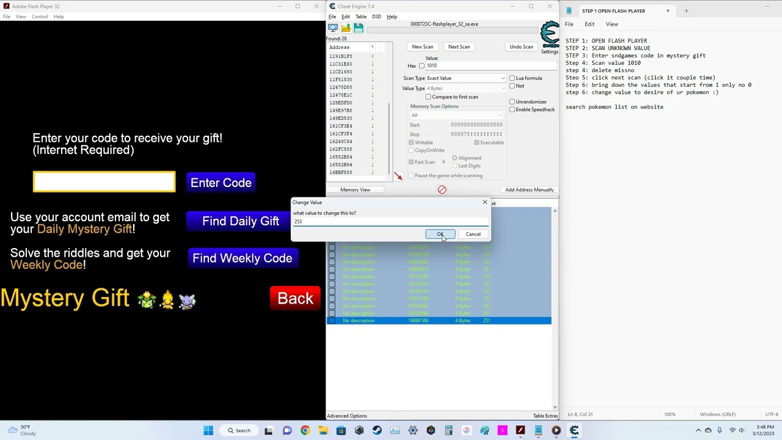
Task: Confirm Change Value with OK
Action: (x=440, y=234)
